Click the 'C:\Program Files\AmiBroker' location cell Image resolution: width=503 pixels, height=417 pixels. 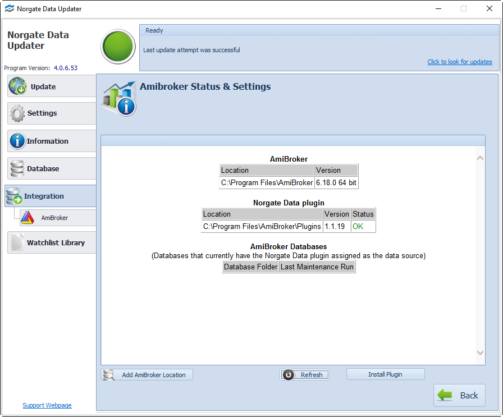click(x=267, y=182)
